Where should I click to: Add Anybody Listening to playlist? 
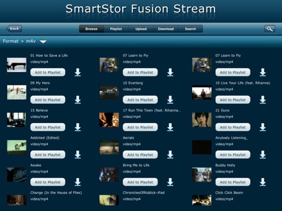point(233,155)
